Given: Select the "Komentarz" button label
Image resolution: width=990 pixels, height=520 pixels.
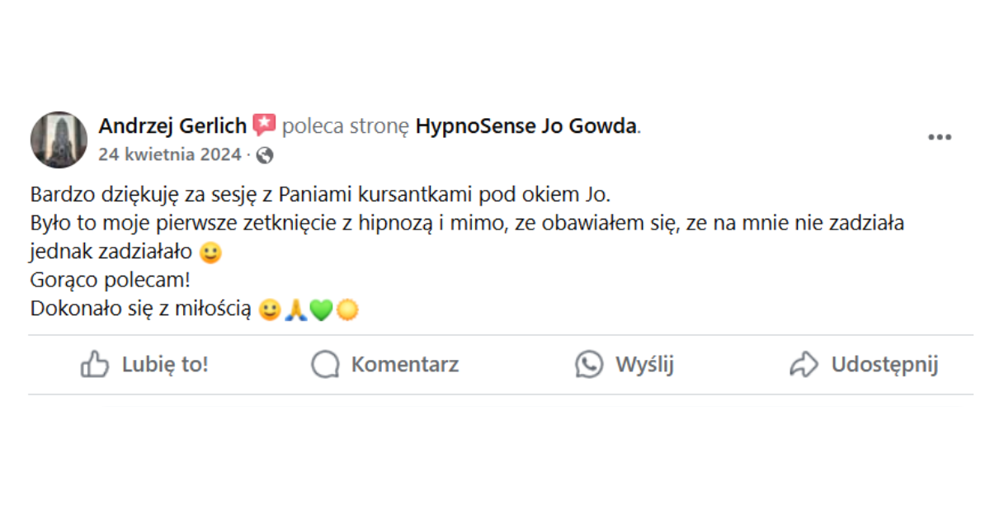Looking at the screenshot, I should click(x=404, y=365).
